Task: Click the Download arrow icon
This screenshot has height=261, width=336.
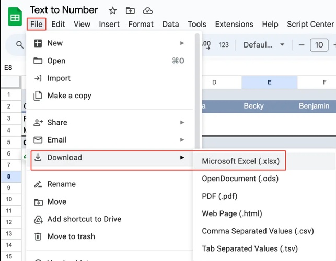Action: coord(38,157)
